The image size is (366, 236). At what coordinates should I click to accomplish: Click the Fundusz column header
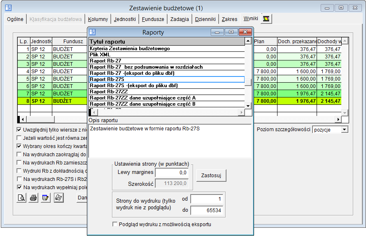pos(70,41)
